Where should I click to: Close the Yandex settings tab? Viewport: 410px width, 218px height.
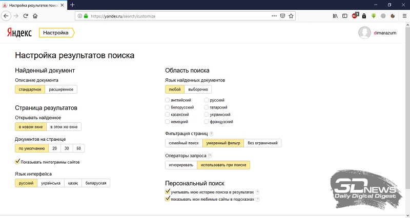tap(62, 5)
